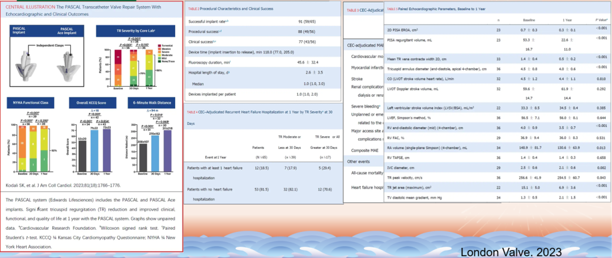This screenshot has width=612, height=258.
Task: Select the Successful implant rate row label
Action: (x=206, y=21)
